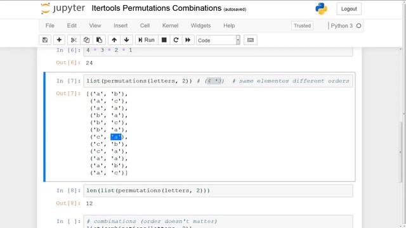Click into cell In [6] factorial code
406x228 pixels.
pyautogui.click(x=218, y=51)
